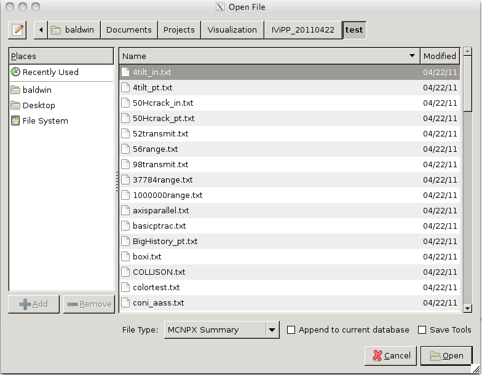Go to the Documents path segment
Image resolution: width=482 pixels, height=375 pixels.
[129, 30]
